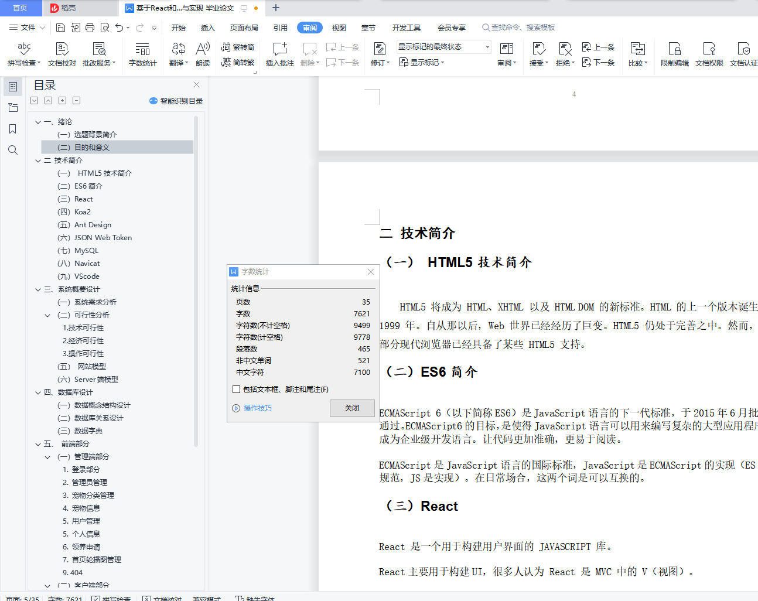Open 文档校对 proofreading tool

62,54
